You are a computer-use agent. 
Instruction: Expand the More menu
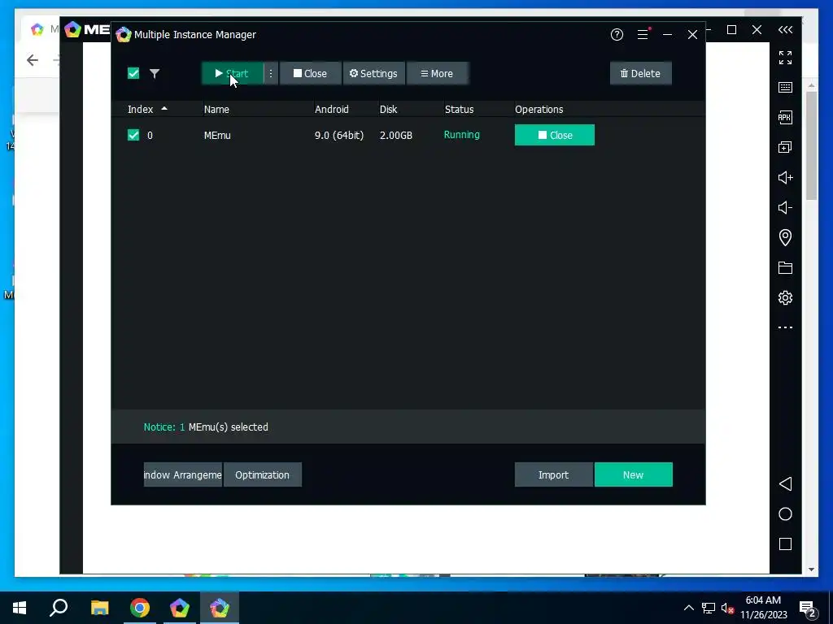point(437,74)
